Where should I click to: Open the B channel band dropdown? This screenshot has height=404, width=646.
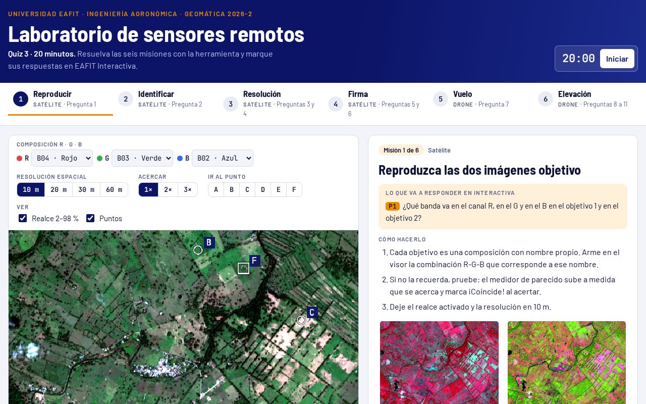[223, 158]
